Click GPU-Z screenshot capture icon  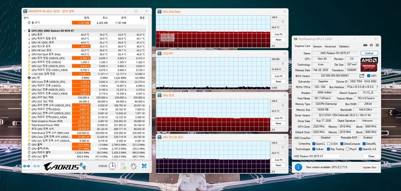(365, 45)
